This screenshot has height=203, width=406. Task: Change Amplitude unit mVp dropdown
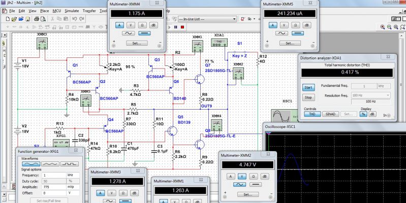point(73,187)
